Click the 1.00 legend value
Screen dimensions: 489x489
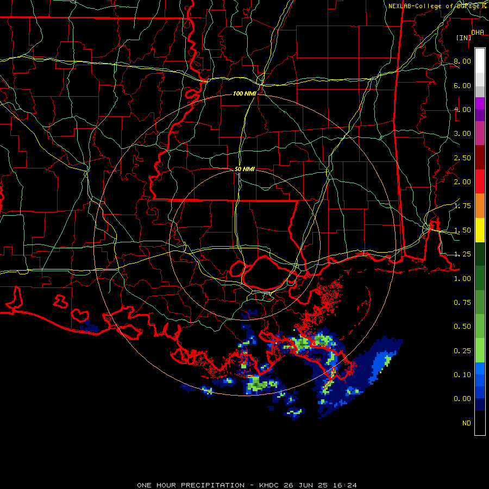462,279
